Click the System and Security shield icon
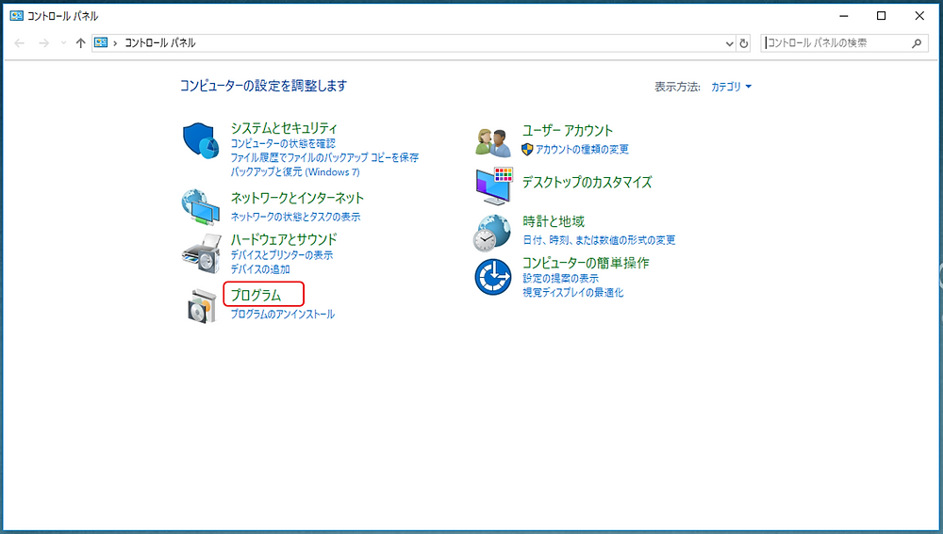The width and height of the screenshot is (943, 534). pyautogui.click(x=201, y=141)
